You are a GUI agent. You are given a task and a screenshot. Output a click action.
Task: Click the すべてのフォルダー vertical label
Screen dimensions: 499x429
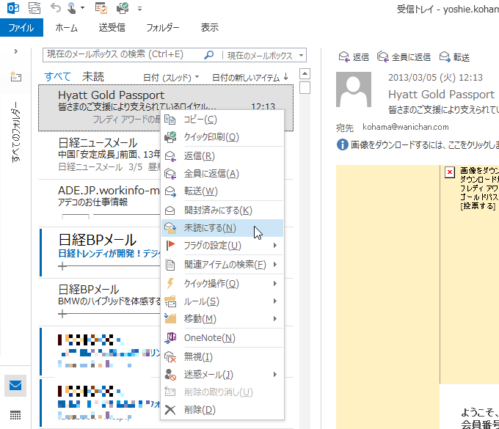pyautogui.click(x=15, y=132)
